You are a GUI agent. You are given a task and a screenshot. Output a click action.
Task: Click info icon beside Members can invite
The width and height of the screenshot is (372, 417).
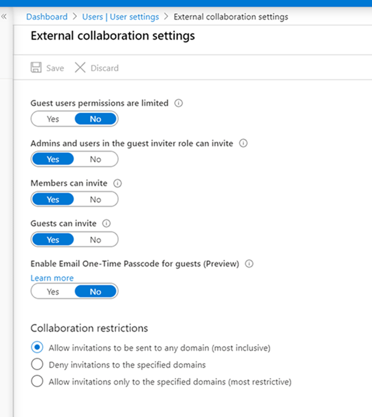pos(117,184)
